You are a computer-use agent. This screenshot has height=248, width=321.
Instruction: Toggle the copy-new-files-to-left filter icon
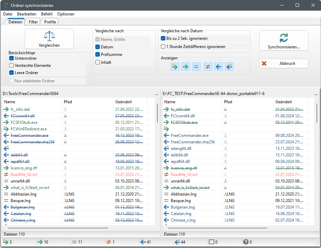(229, 67)
